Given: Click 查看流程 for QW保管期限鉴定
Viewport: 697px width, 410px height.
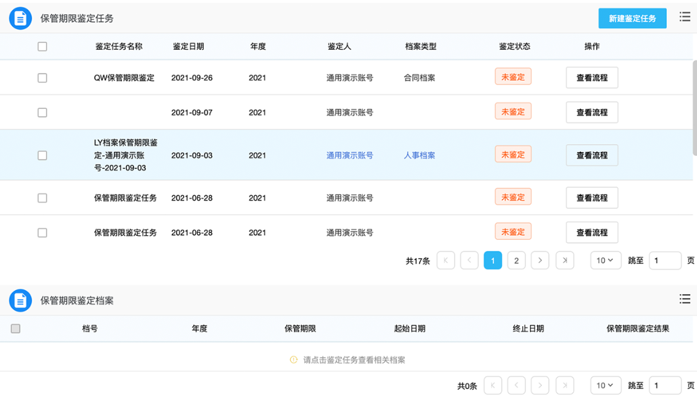Looking at the screenshot, I should (x=592, y=78).
